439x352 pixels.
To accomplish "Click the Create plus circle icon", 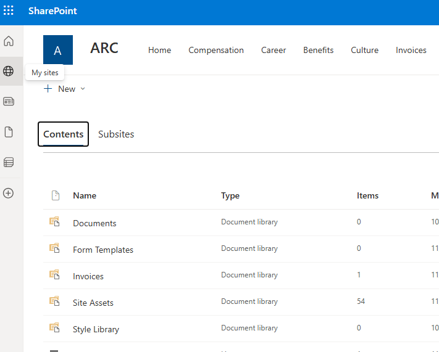I will (x=9, y=193).
